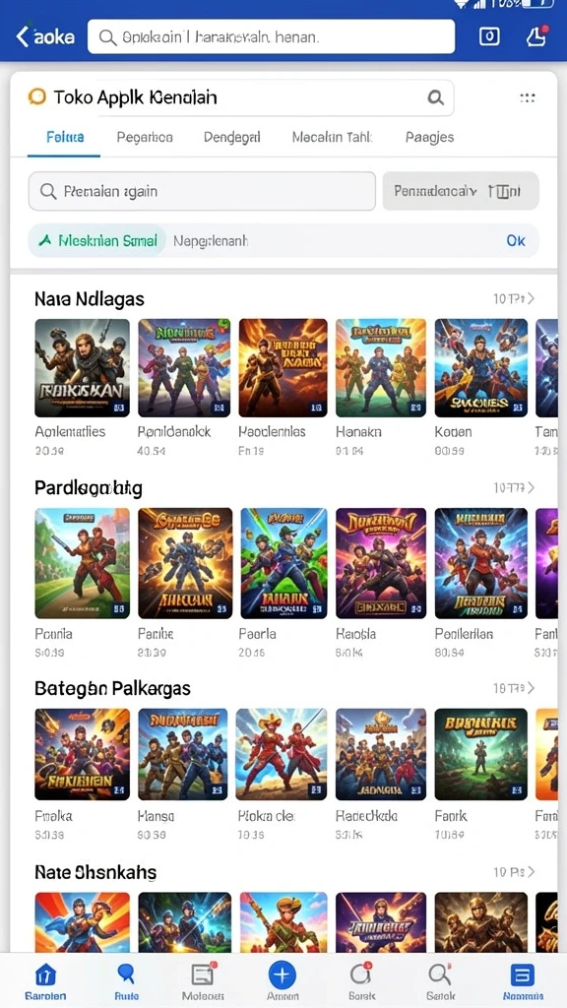Image resolution: width=567 pixels, height=1008 pixels.
Task: Open the notification icon with red dot
Action: [536, 36]
